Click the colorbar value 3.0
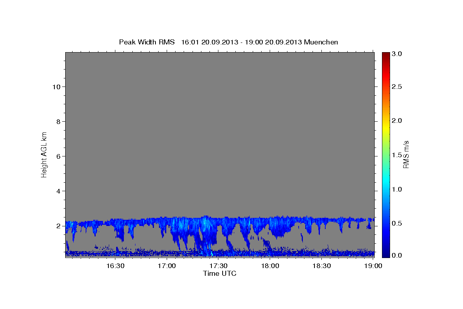The height and width of the screenshot is (309, 463). [x=397, y=54]
